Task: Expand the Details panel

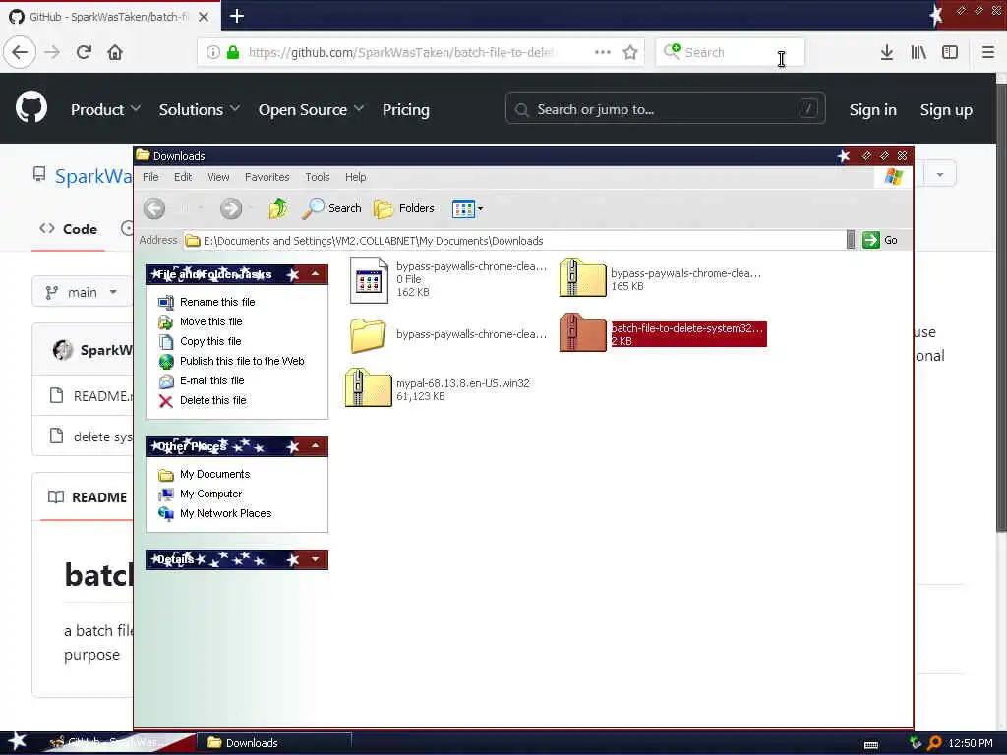Action: 316,559
